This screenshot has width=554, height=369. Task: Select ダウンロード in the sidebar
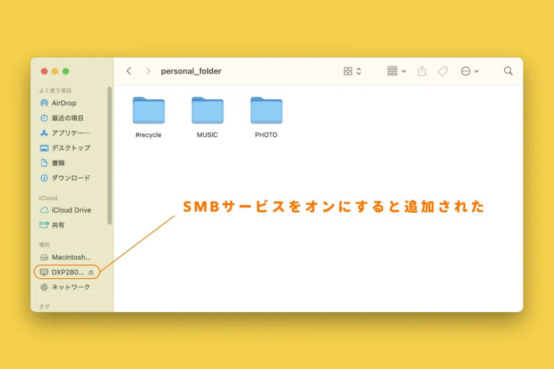[70, 178]
